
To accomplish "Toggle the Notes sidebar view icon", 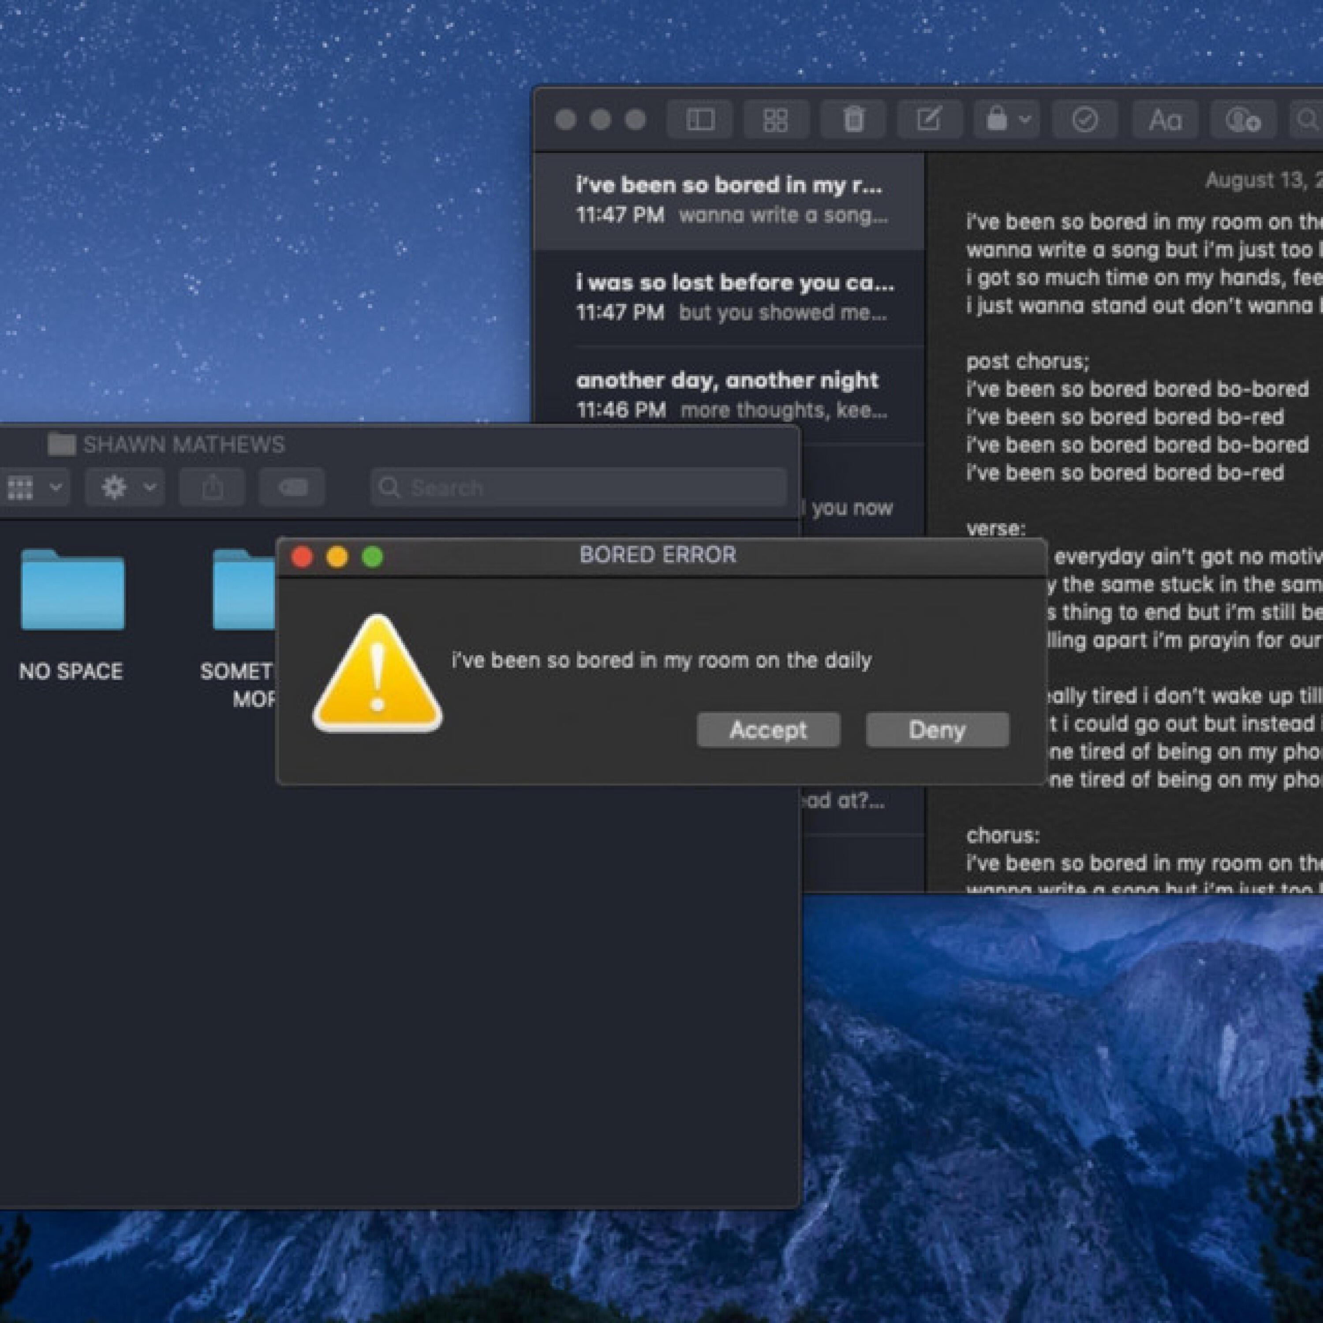I will pos(700,120).
